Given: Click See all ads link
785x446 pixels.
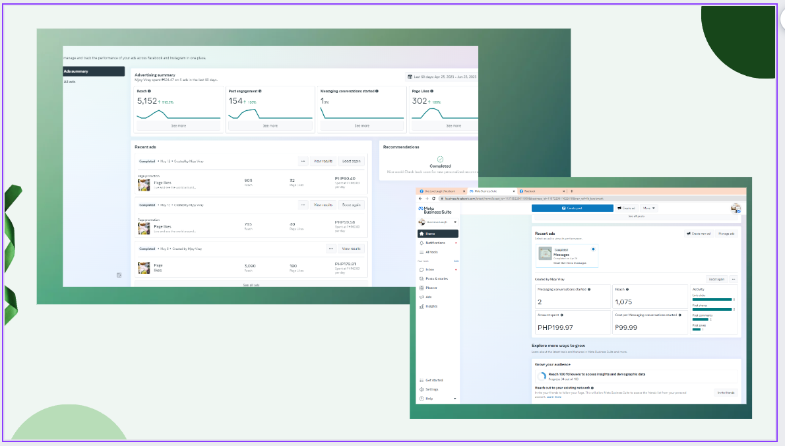Looking at the screenshot, I should (x=251, y=285).
